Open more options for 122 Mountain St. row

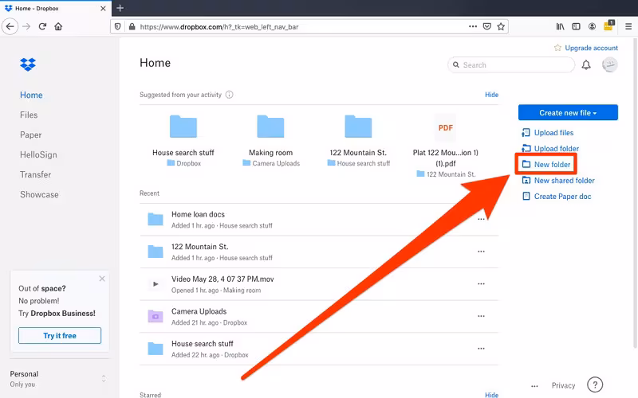click(x=481, y=252)
